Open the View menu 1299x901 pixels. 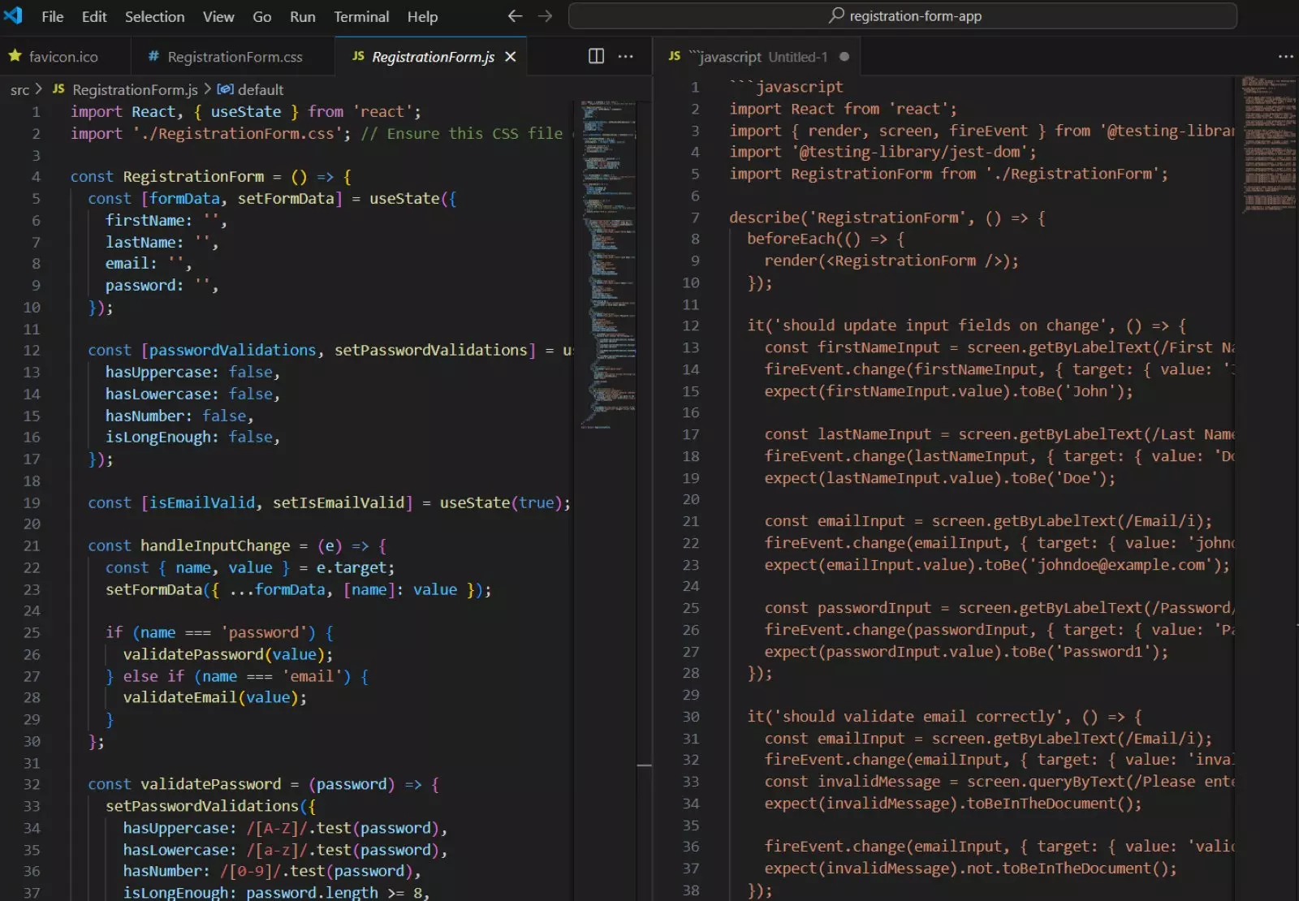pos(218,16)
